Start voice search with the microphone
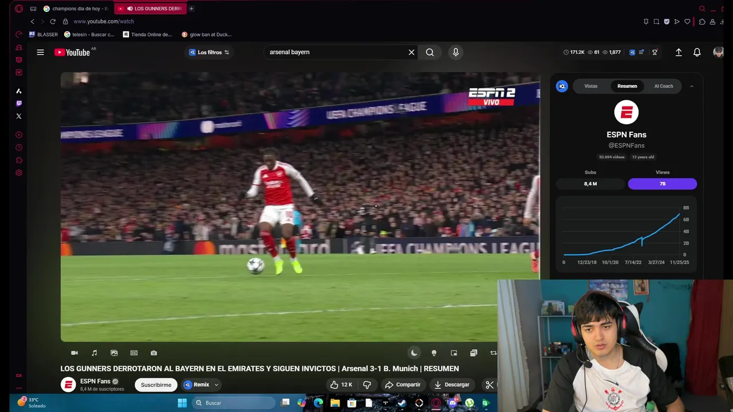 click(456, 52)
